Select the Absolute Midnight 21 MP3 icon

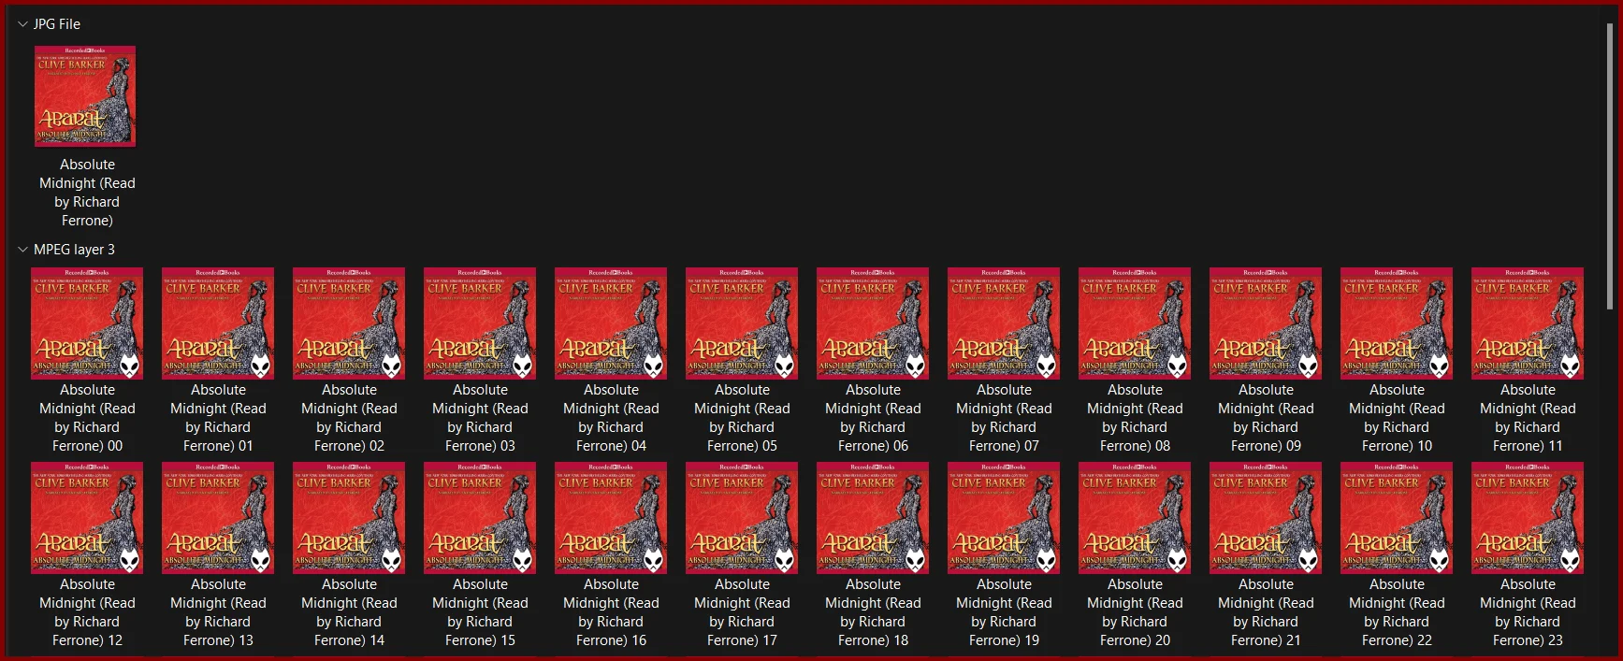click(1266, 518)
